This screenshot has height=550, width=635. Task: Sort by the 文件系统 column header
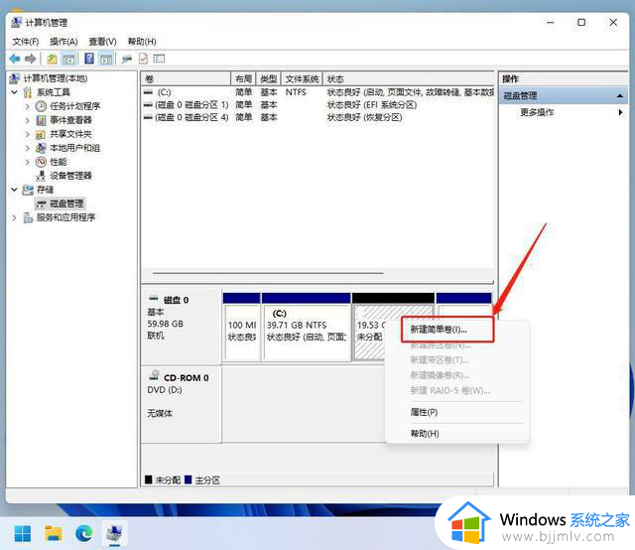pyautogui.click(x=302, y=78)
